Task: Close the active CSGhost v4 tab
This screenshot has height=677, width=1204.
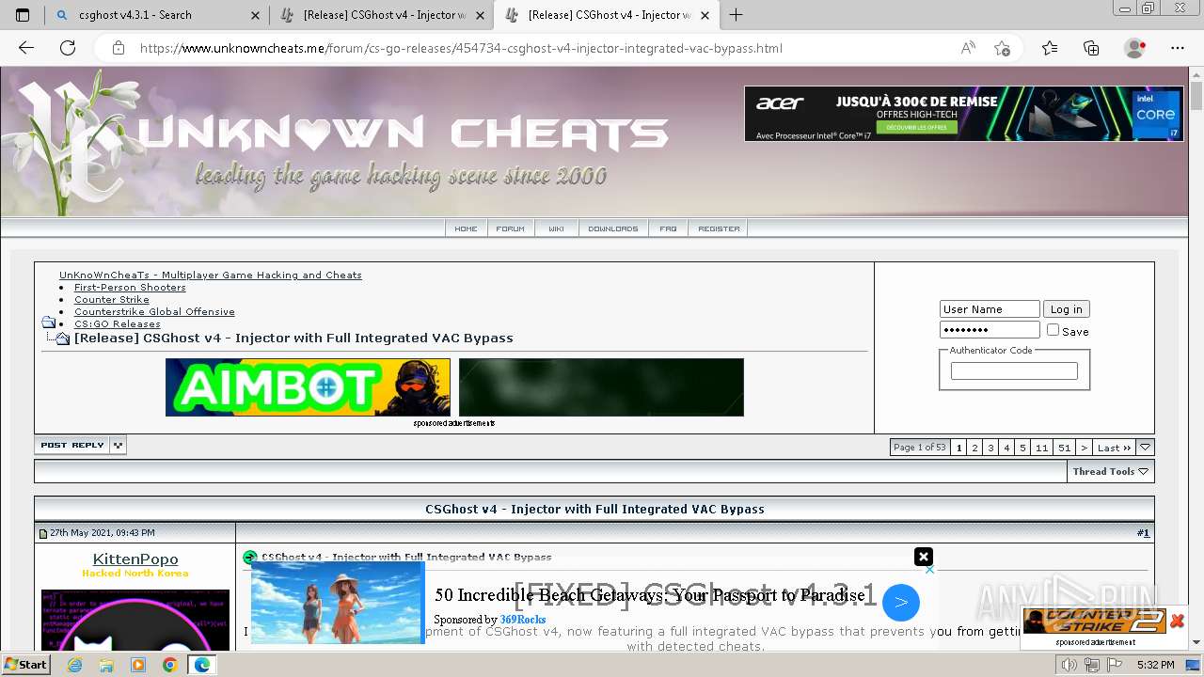Action: pos(705,15)
